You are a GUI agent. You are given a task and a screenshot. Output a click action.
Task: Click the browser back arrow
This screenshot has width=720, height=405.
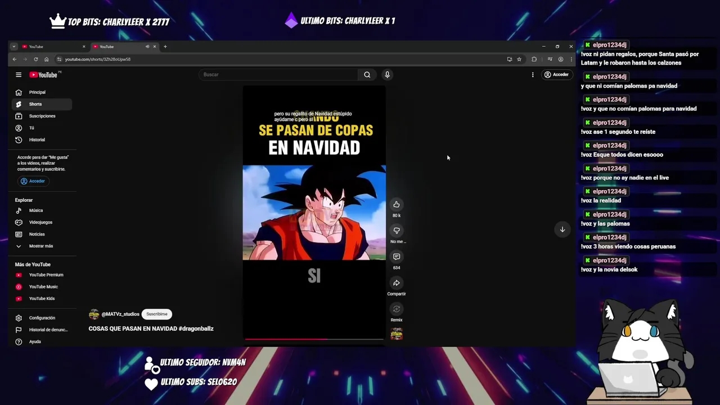click(x=15, y=59)
